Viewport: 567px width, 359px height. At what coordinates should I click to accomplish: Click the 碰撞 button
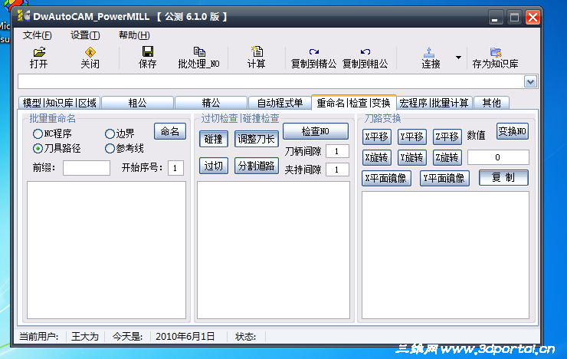(x=213, y=139)
